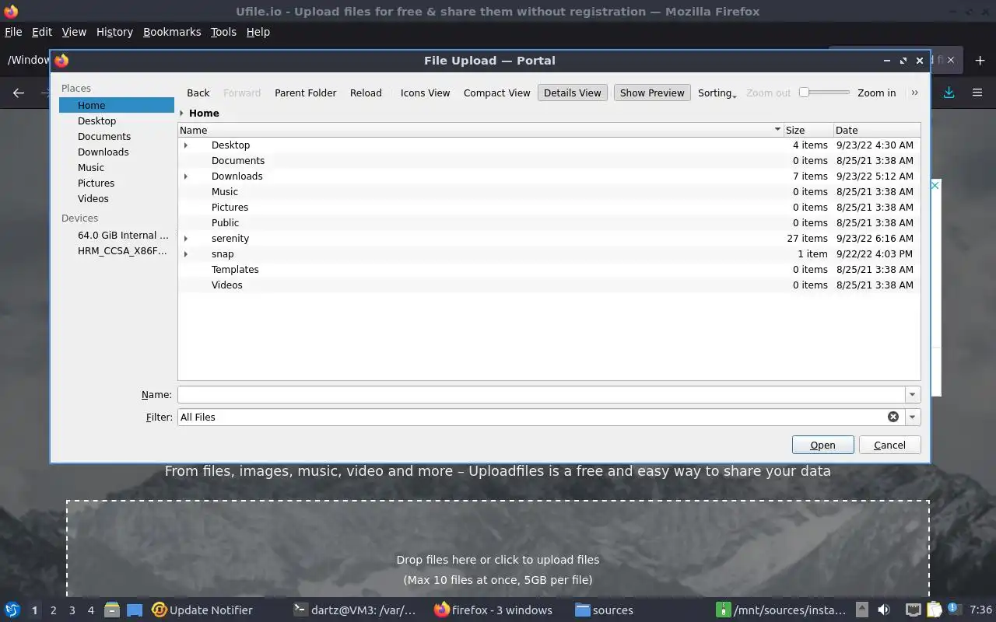Expand the Downloads folder row
Viewport: 996px width, 622px height.
185,176
